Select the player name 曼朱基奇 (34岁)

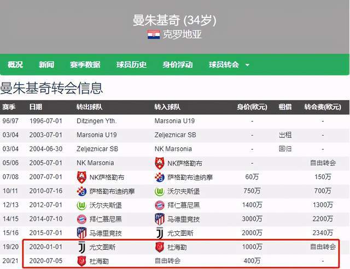click(x=174, y=20)
